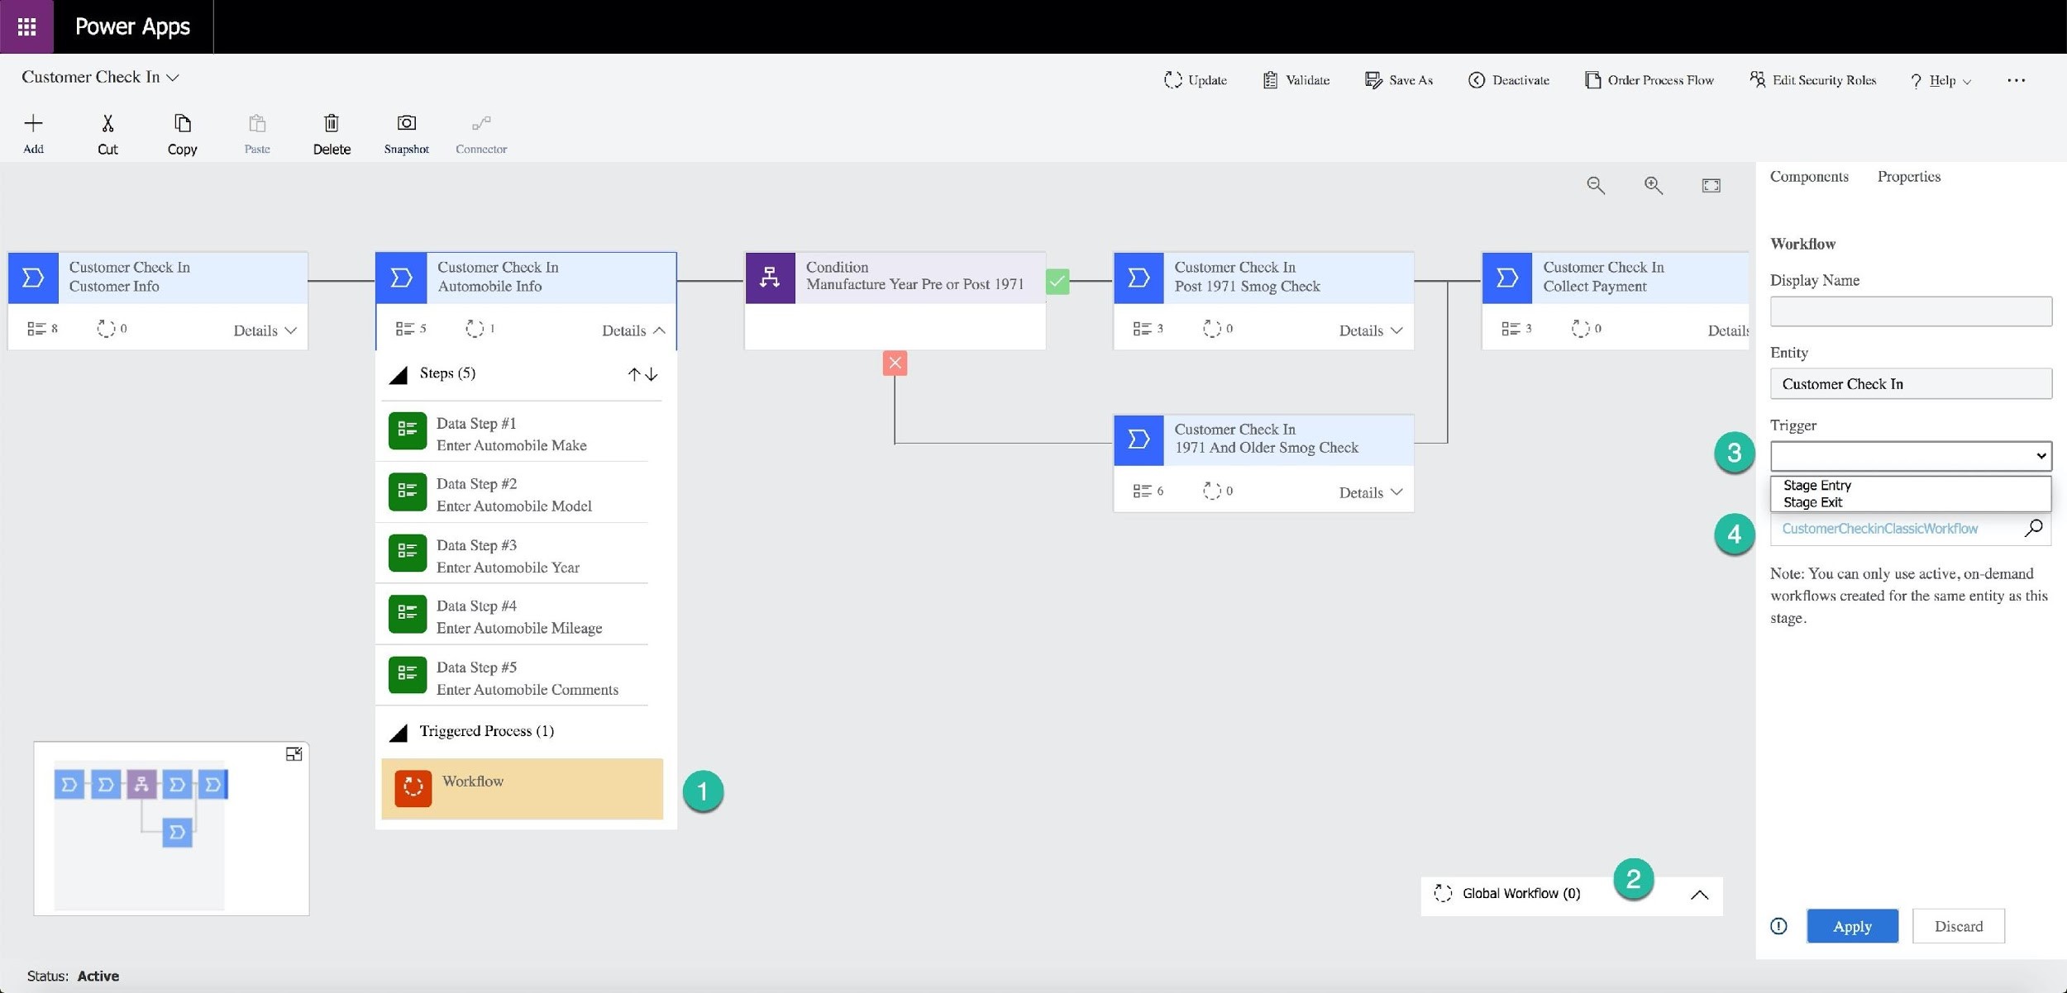Zoom out the canvas with the minus magnifier
Screen dimensions: 2067x993
(1596, 185)
